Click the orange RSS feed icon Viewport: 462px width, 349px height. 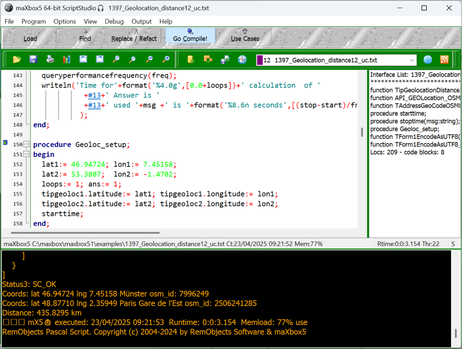point(444,60)
